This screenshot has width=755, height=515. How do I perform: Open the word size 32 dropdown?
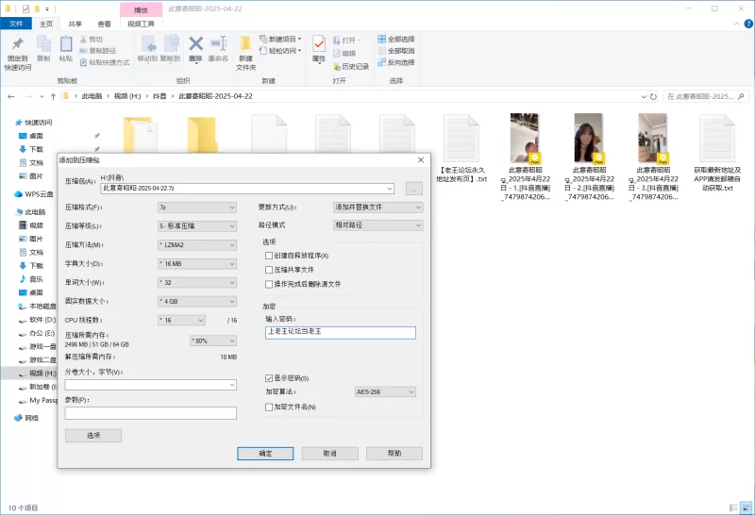(x=197, y=283)
